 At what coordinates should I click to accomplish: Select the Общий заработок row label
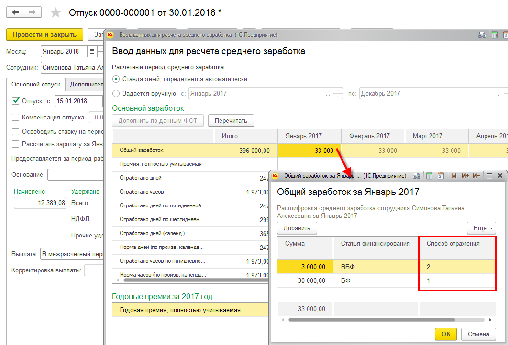pyautogui.click(x=163, y=151)
